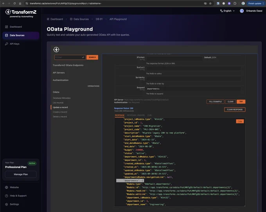
Task: Click the browser back arrow
Action: point(4,4)
